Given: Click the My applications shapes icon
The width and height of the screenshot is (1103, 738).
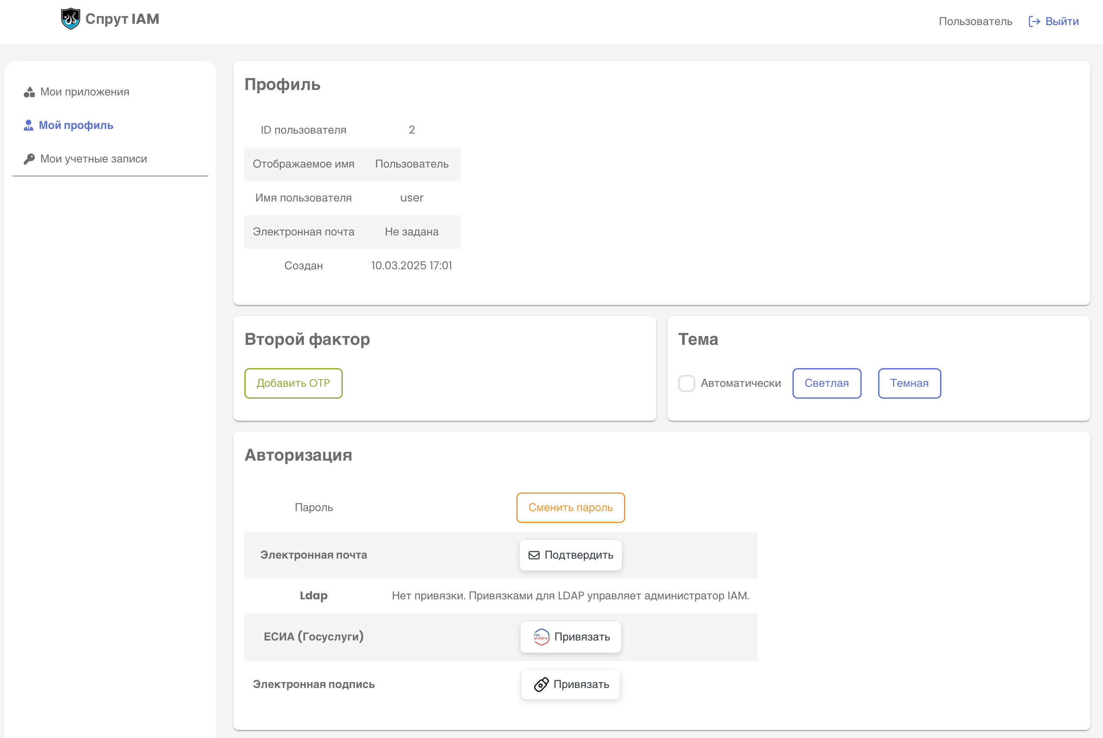Looking at the screenshot, I should pyautogui.click(x=29, y=92).
